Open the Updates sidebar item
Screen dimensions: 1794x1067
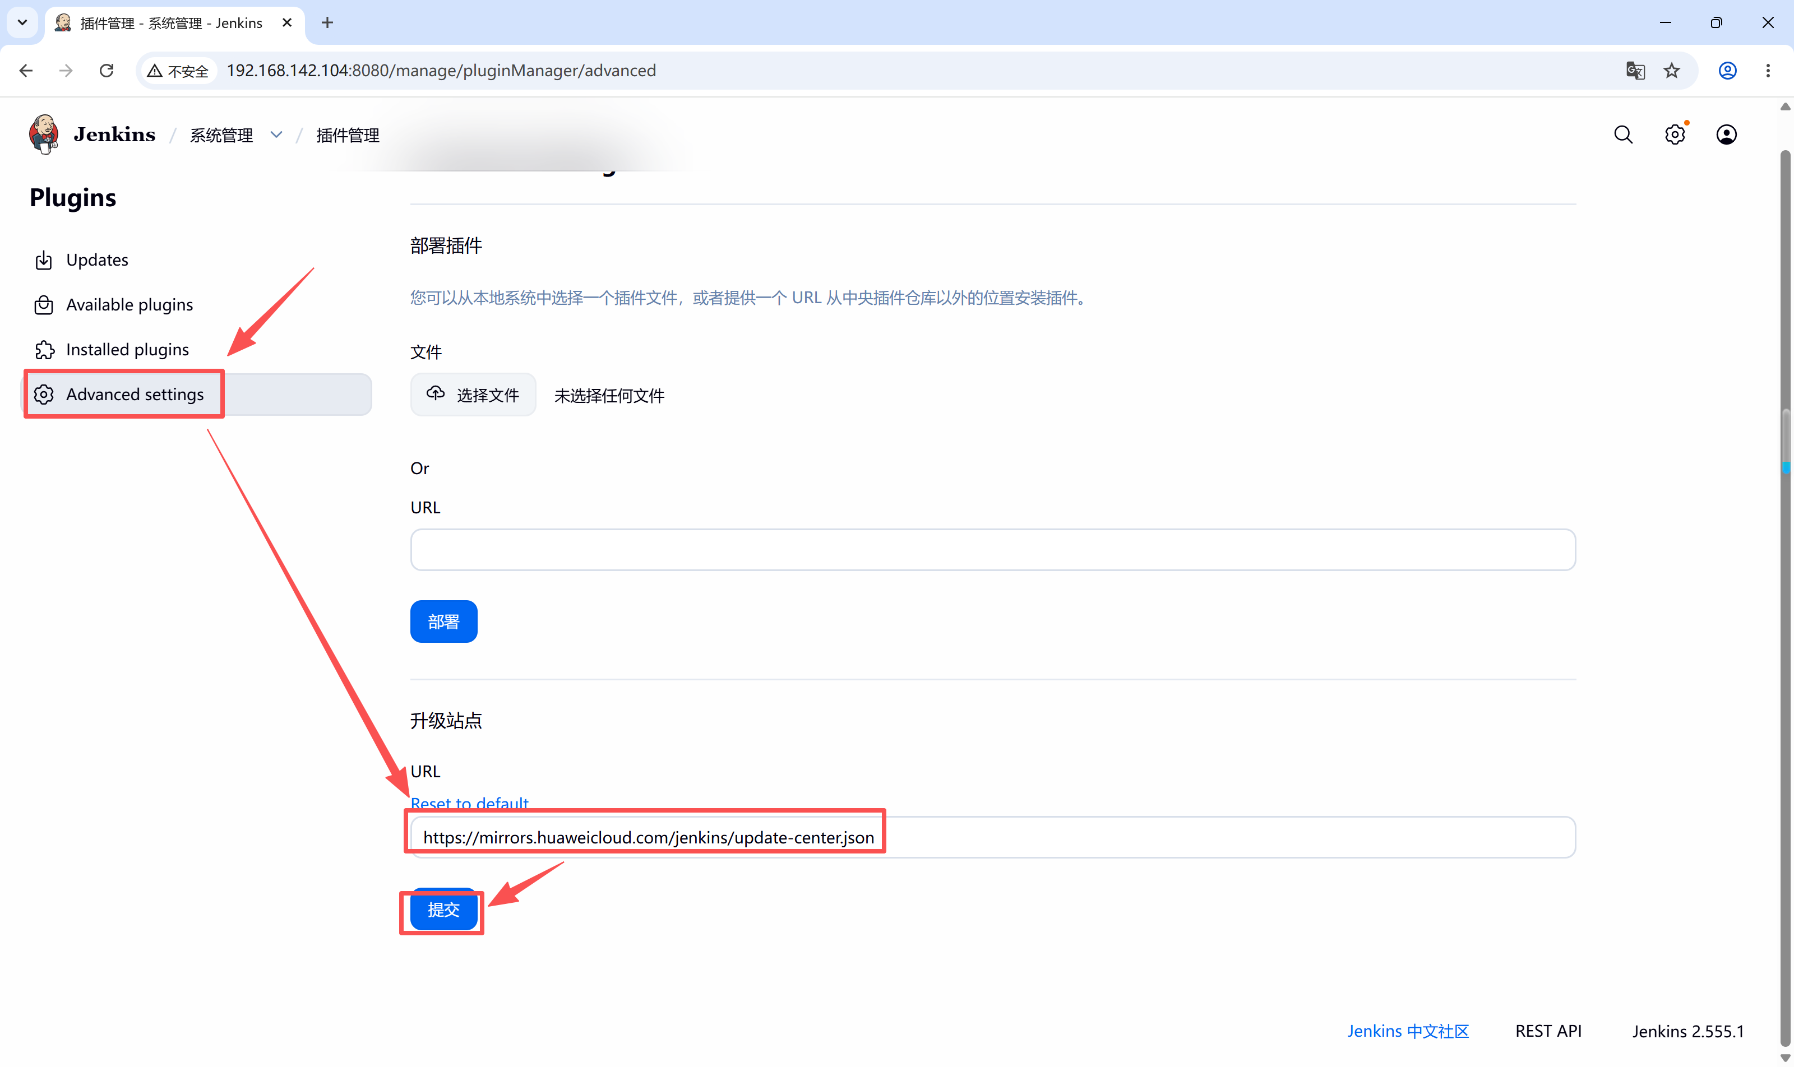tap(196, 259)
